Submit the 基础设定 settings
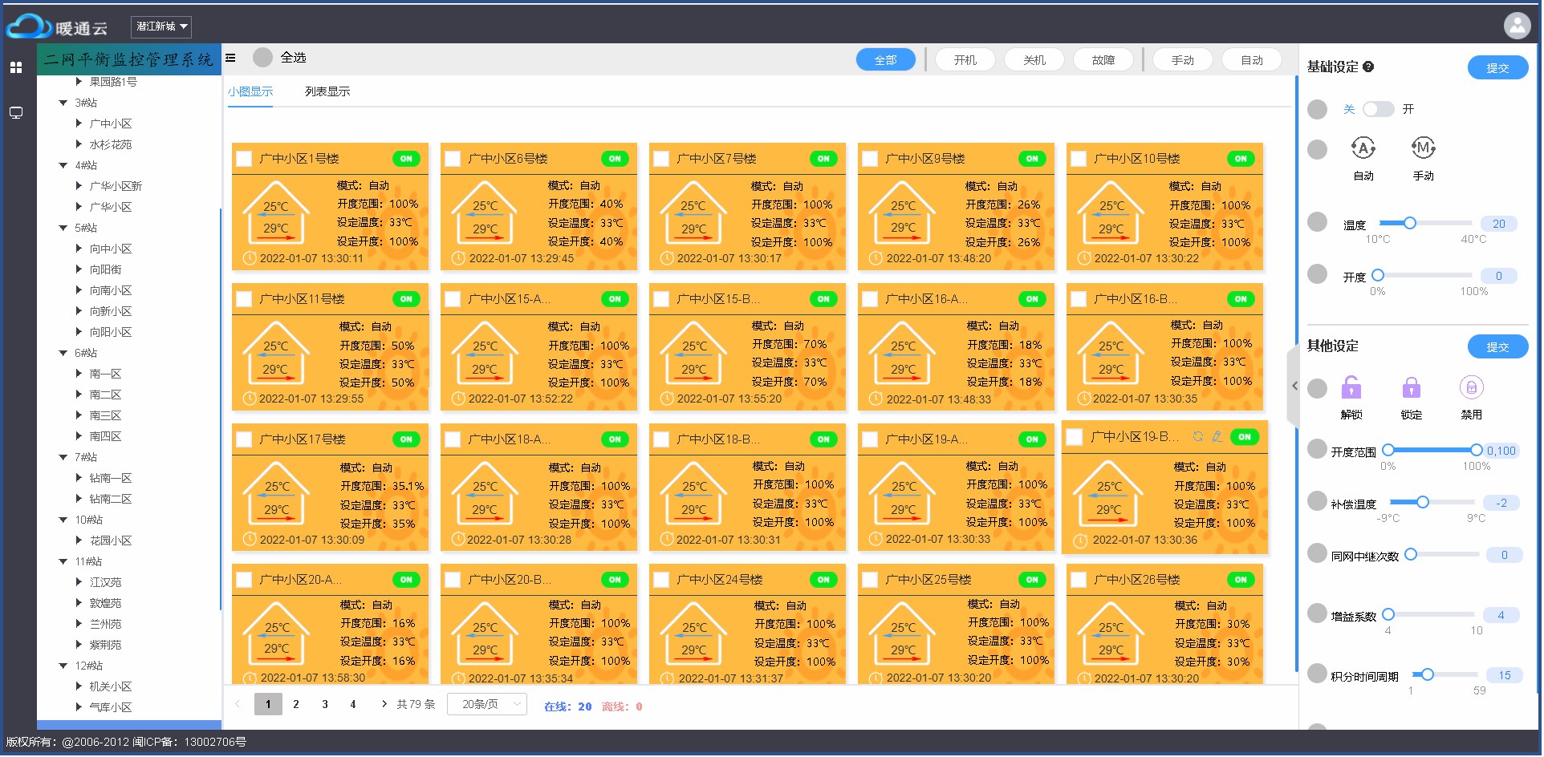This screenshot has width=1544, height=757. 1497,68
